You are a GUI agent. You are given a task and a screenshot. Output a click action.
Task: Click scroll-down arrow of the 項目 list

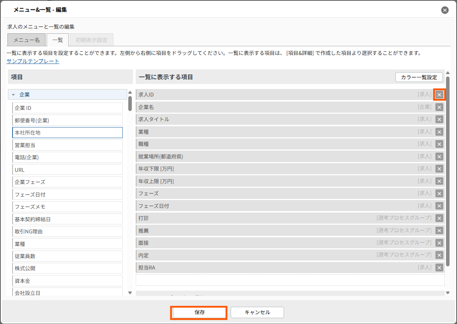click(x=130, y=293)
